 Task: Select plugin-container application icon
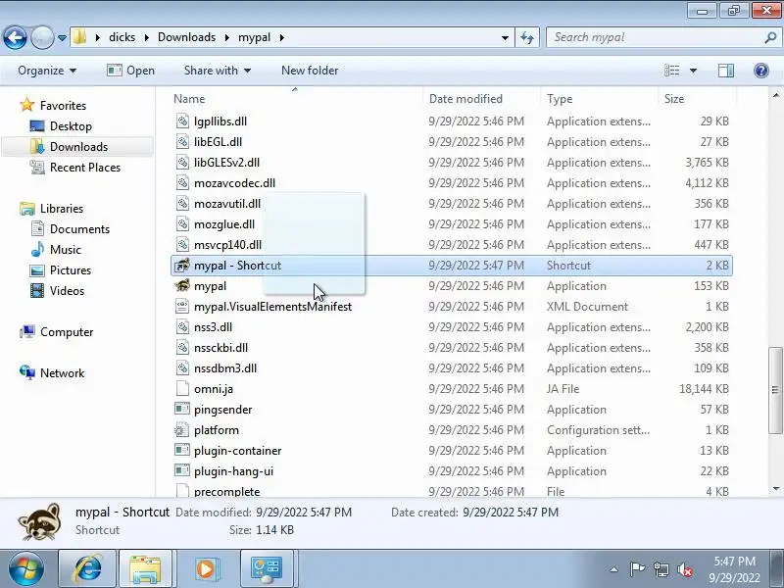point(182,450)
